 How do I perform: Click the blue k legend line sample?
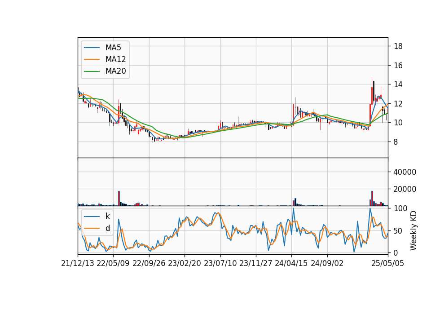pyautogui.click(x=92, y=217)
